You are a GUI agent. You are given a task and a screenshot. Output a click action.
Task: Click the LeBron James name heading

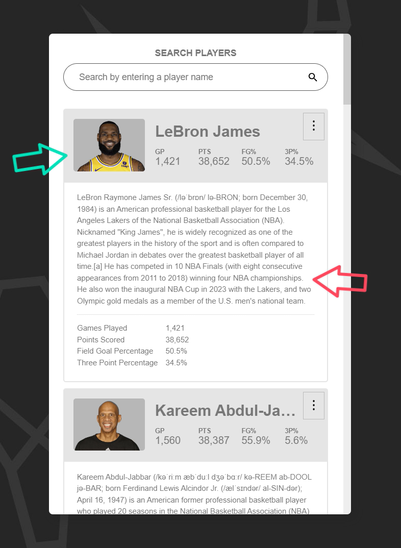[x=208, y=132]
